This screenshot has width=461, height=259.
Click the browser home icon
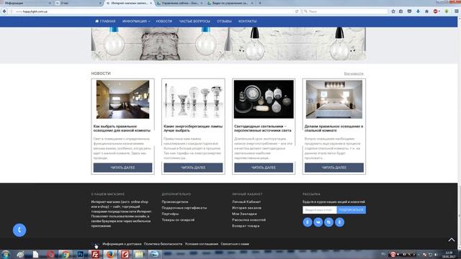click(x=426, y=12)
